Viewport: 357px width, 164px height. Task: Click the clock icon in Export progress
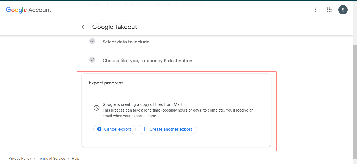(x=97, y=108)
